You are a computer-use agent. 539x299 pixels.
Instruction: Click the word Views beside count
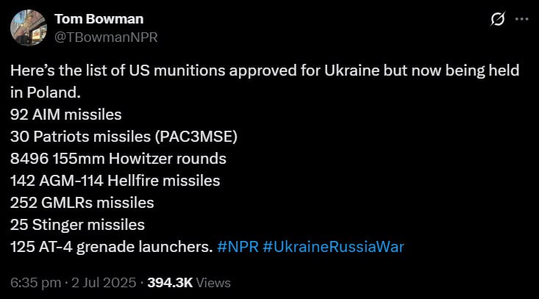click(x=213, y=282)
